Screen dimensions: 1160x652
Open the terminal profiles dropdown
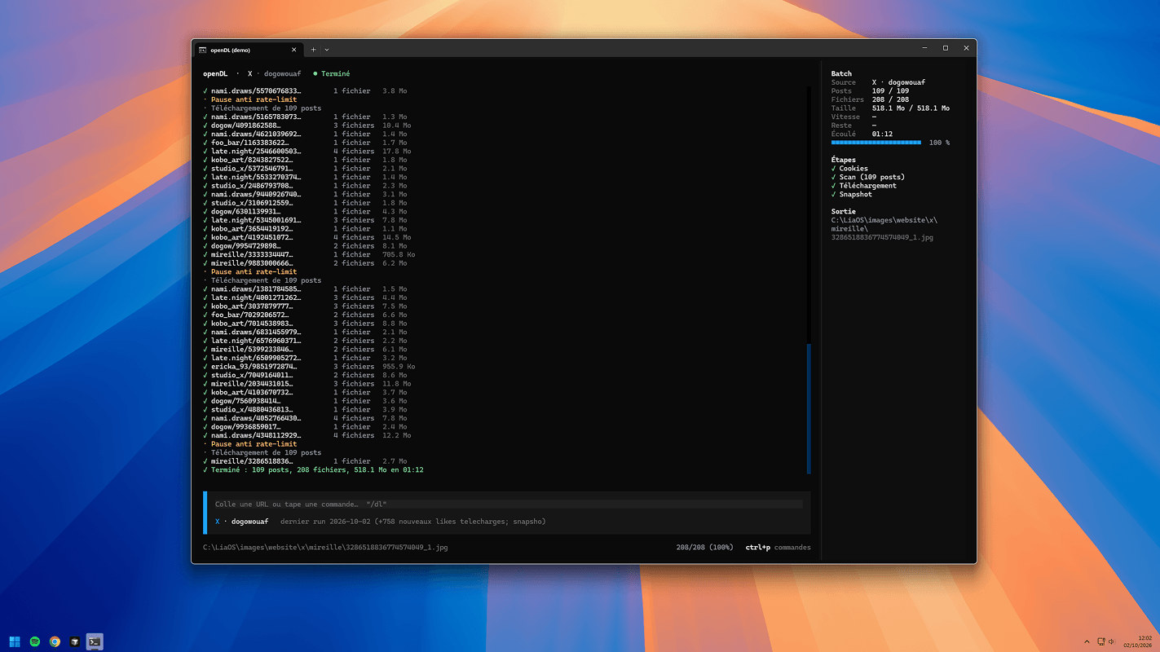point(327,50)
